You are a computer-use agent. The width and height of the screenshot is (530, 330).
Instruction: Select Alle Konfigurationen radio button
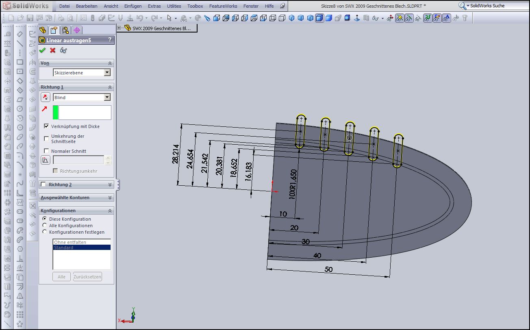click(45, 226)
